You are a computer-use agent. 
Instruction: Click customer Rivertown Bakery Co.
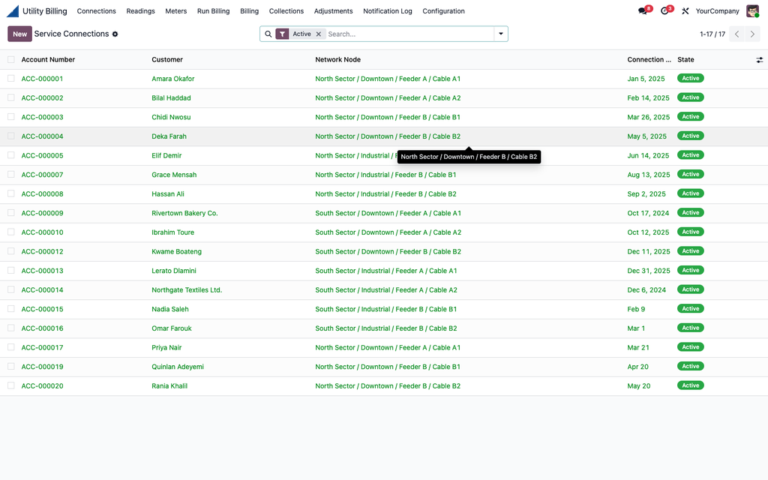[x=184, y=213]
